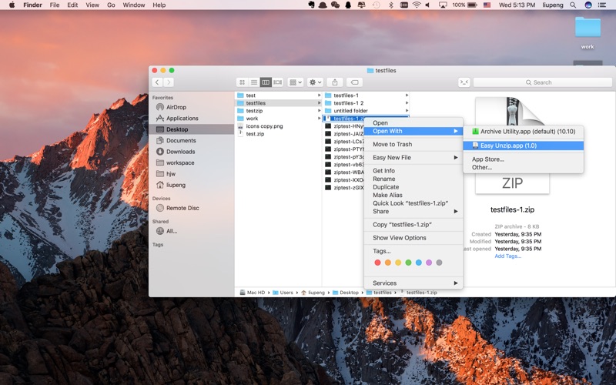This screenshot has width=616, height=385.
Task: Select Desktop in sidebar
Action: 191,129
